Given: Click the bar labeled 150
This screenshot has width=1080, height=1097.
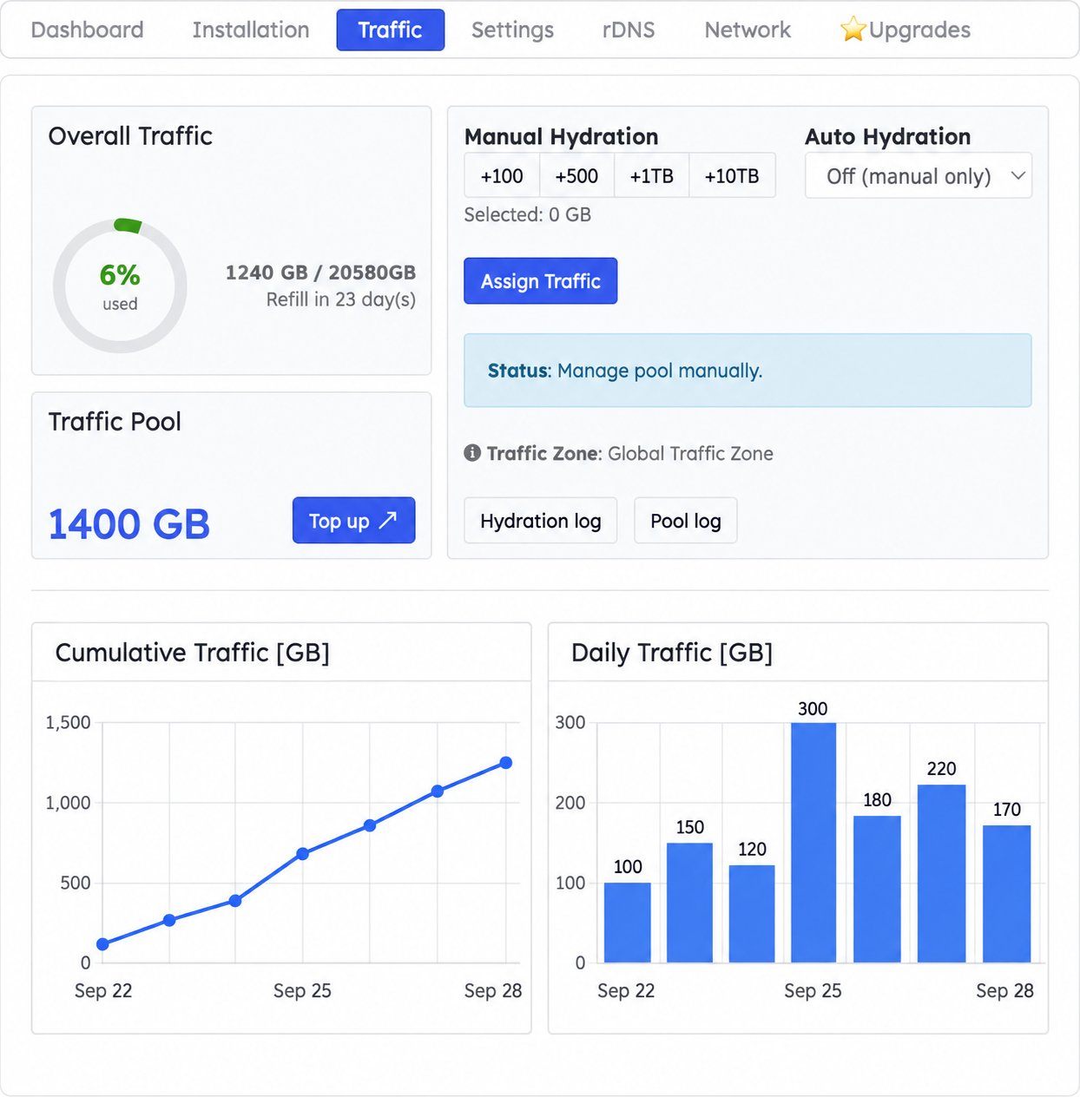Looking at the screenshot, I should (x=689, y=903).
